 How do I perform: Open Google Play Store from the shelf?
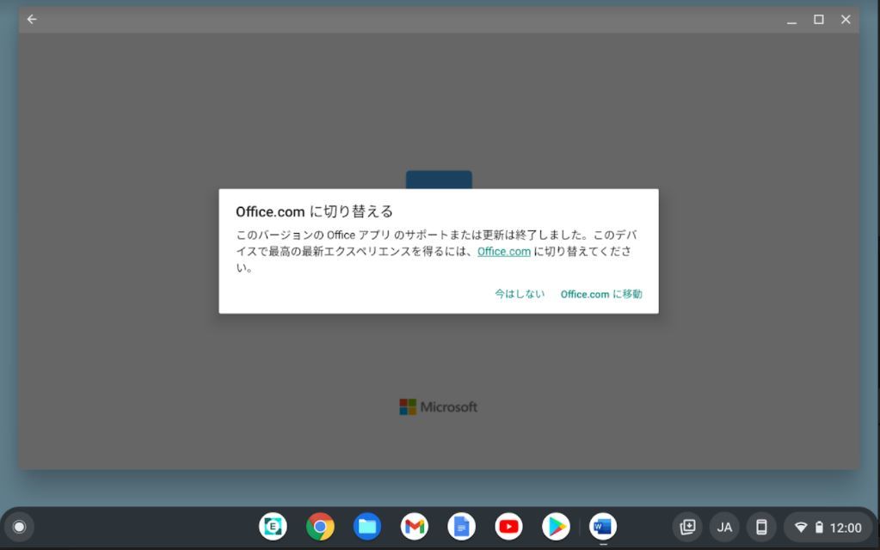point(556,526)
